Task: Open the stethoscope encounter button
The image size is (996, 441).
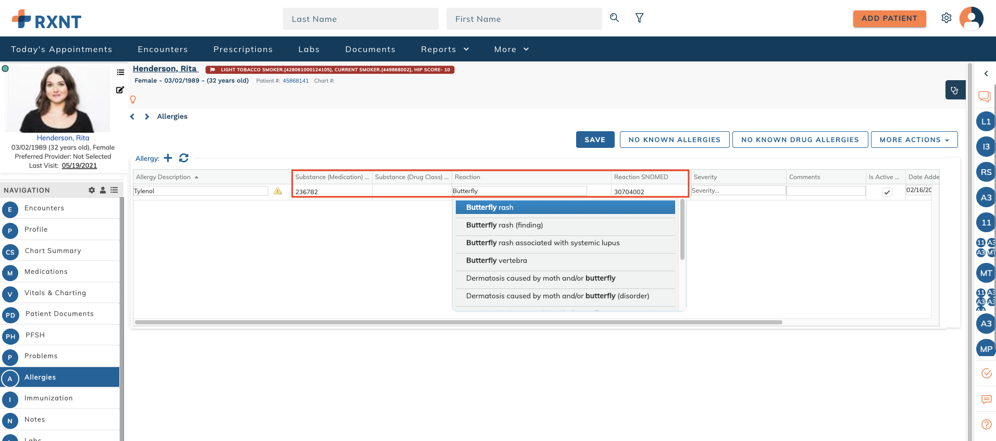Action: [955, 90]
